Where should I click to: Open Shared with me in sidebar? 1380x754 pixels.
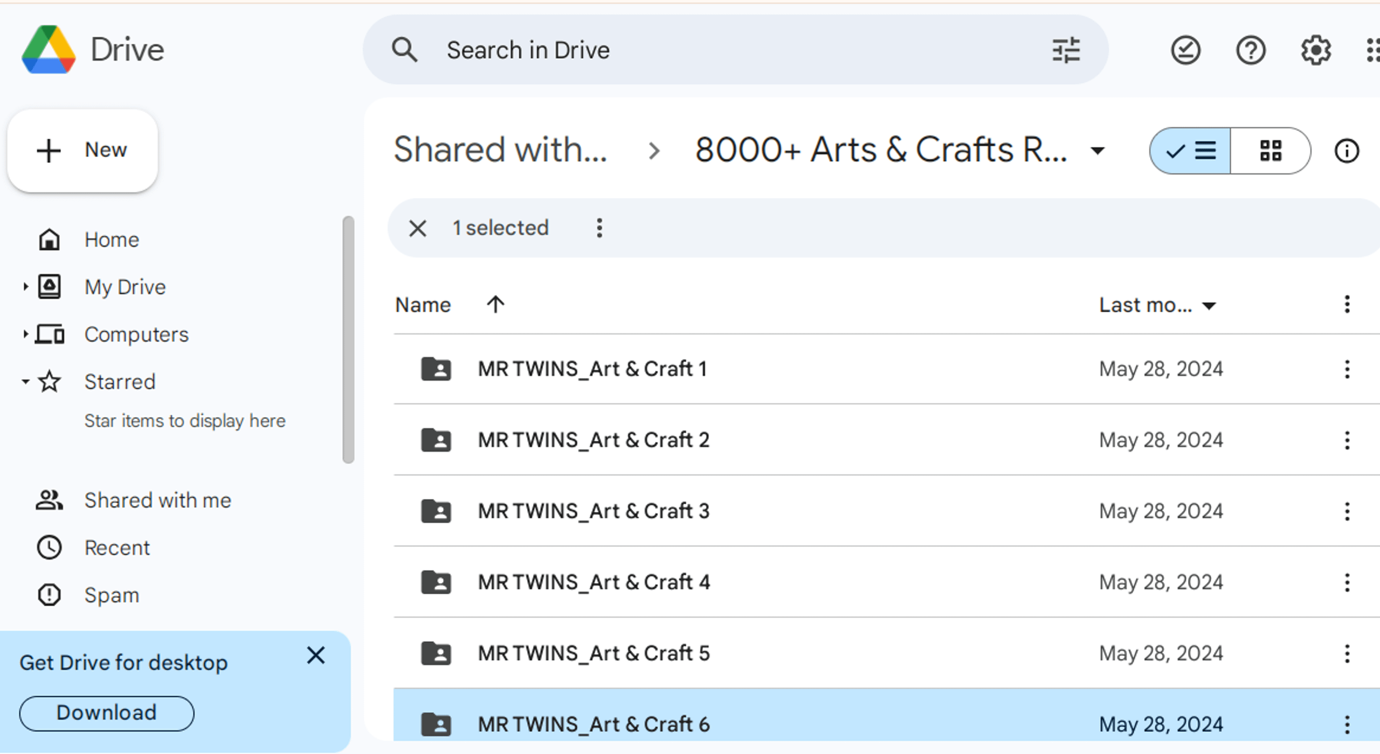coord(157,501)
